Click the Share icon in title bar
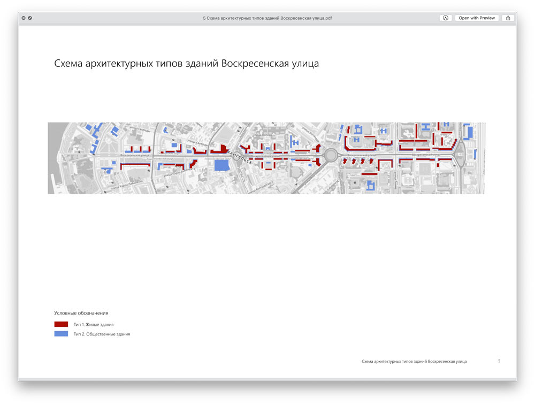 coord(508,18)
